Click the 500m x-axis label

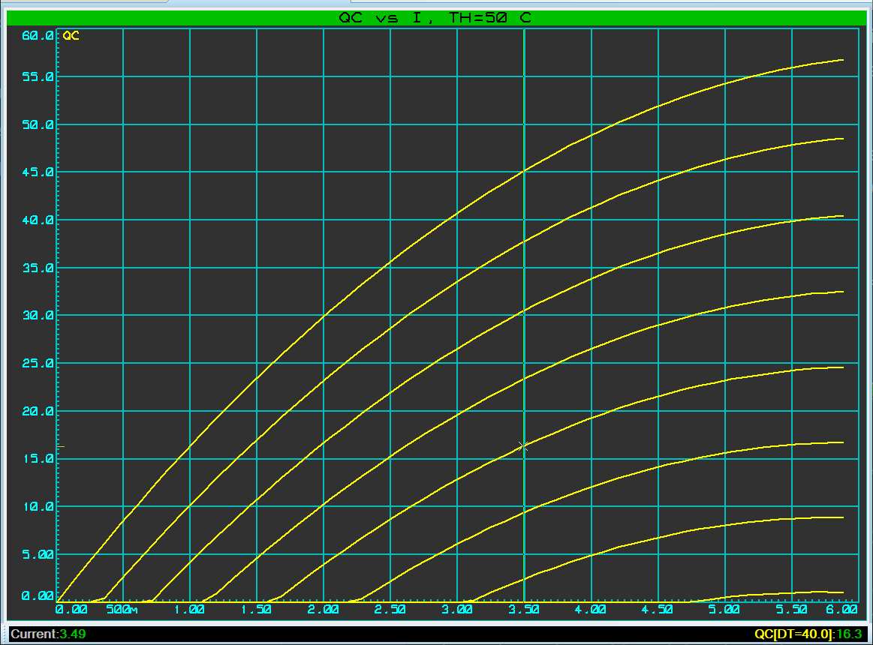point(122,610)
